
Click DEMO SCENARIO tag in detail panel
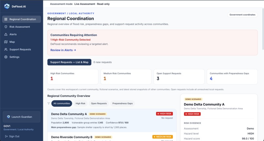[x=193, y=99]
